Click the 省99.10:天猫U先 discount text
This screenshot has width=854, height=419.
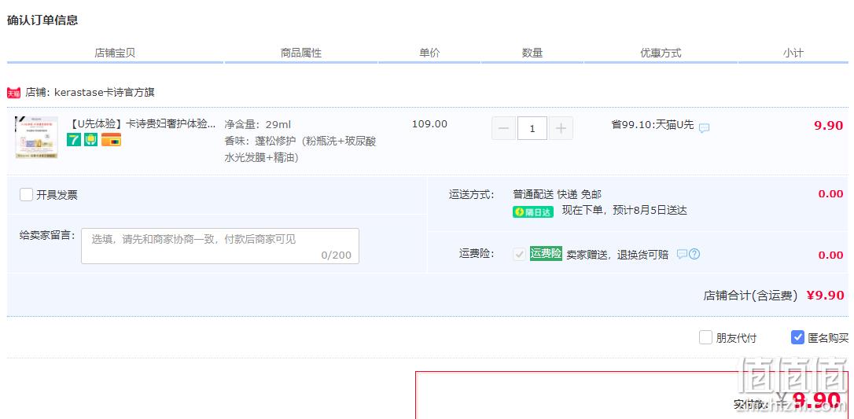coord(653,125)
